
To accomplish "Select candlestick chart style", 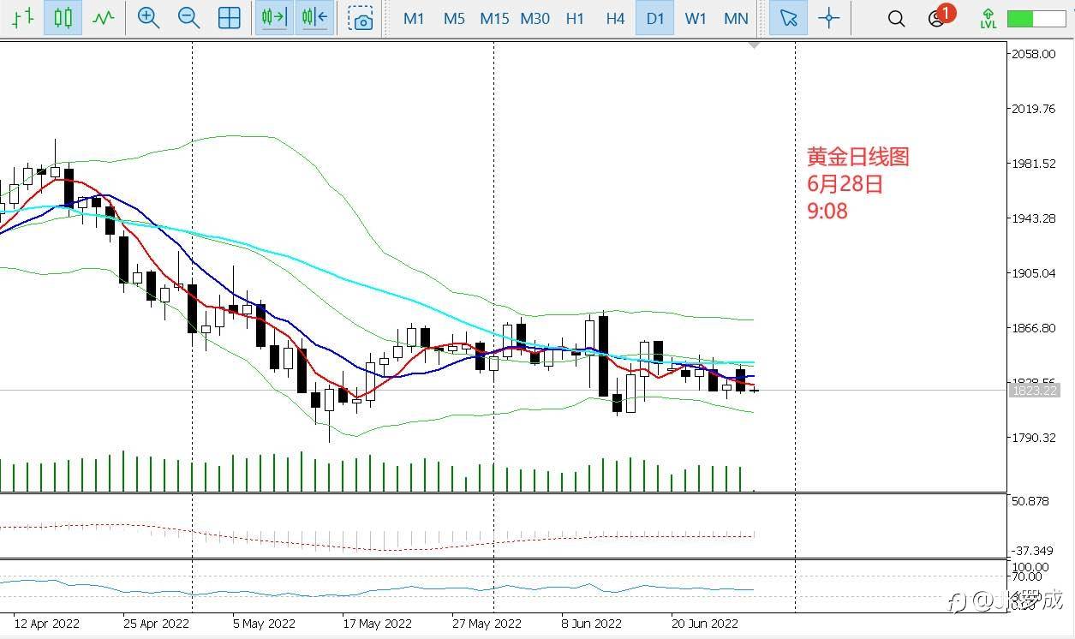I will tap(63, 18).
